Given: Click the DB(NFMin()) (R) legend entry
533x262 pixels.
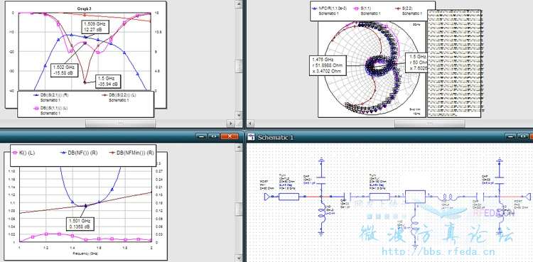Looking at the screenshot, I should (x=131, y=153).
